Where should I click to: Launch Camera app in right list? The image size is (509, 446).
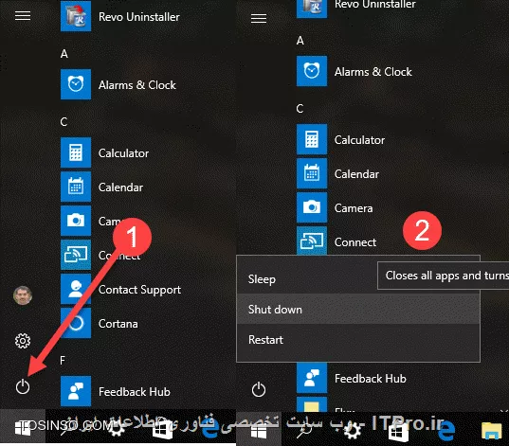pyautogui.click(x=335, y=208)
